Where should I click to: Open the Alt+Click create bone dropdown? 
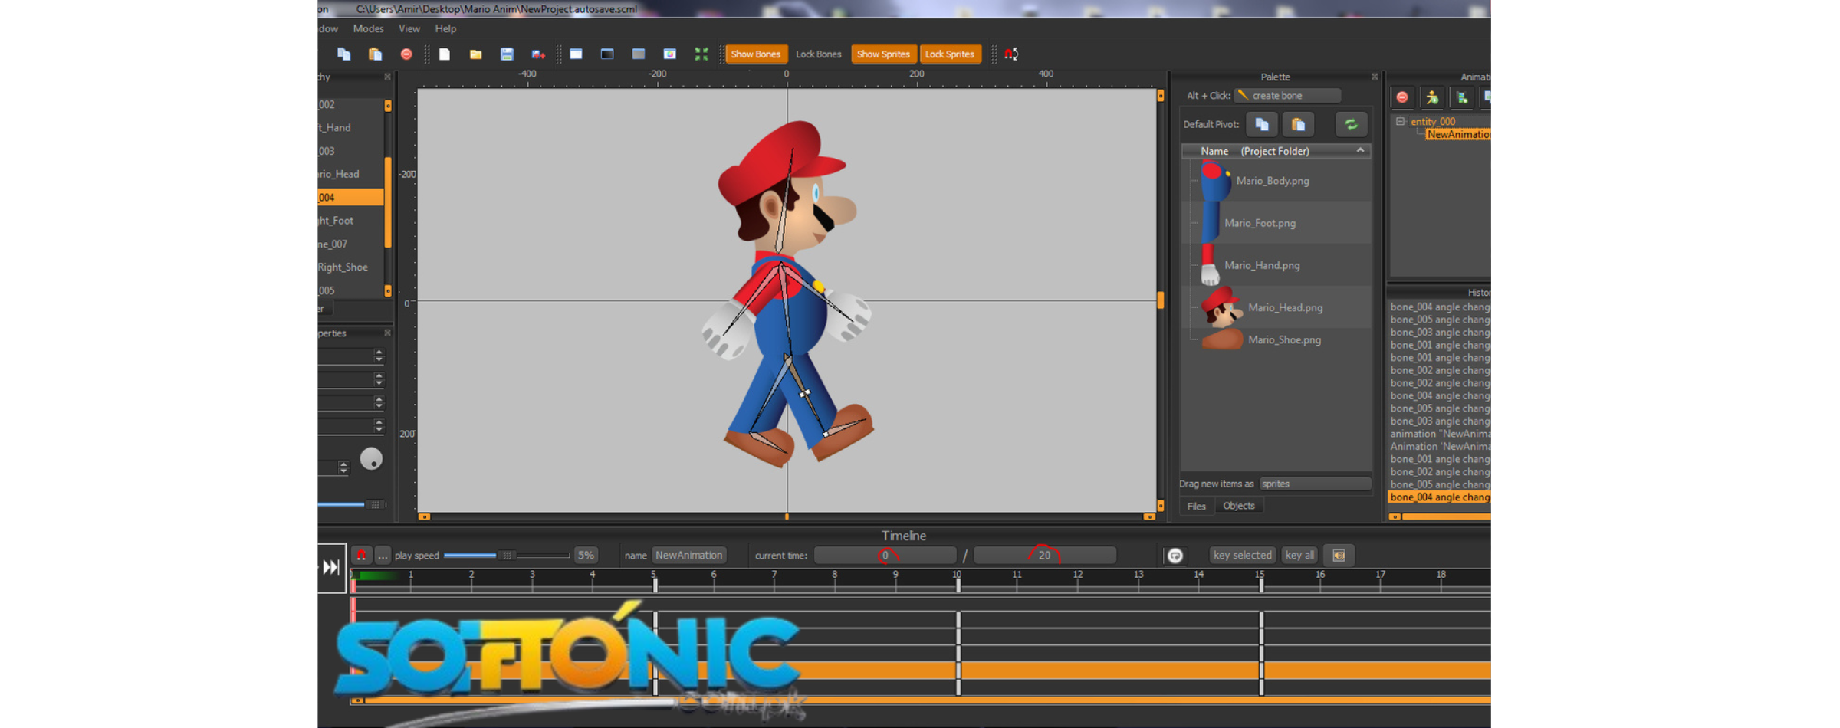[x=1287, y=95]
